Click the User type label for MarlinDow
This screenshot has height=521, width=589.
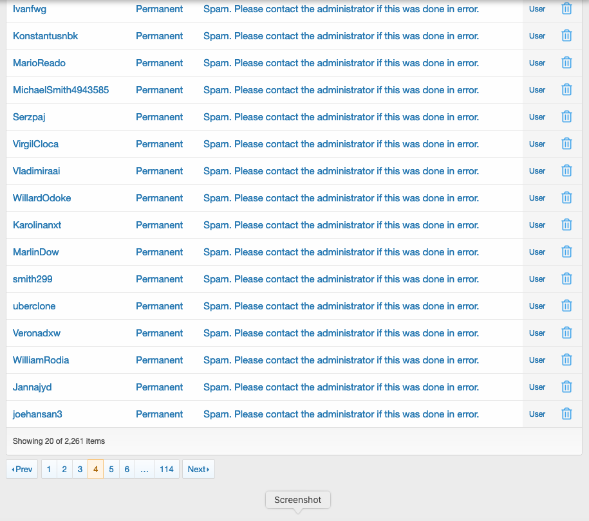point(537,252)
